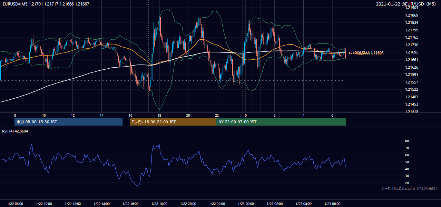The height and width of the screenshot is (207, 441).
Task: Click RSI scale level 30
Action: pyautogui.click(x=407, y=176)
